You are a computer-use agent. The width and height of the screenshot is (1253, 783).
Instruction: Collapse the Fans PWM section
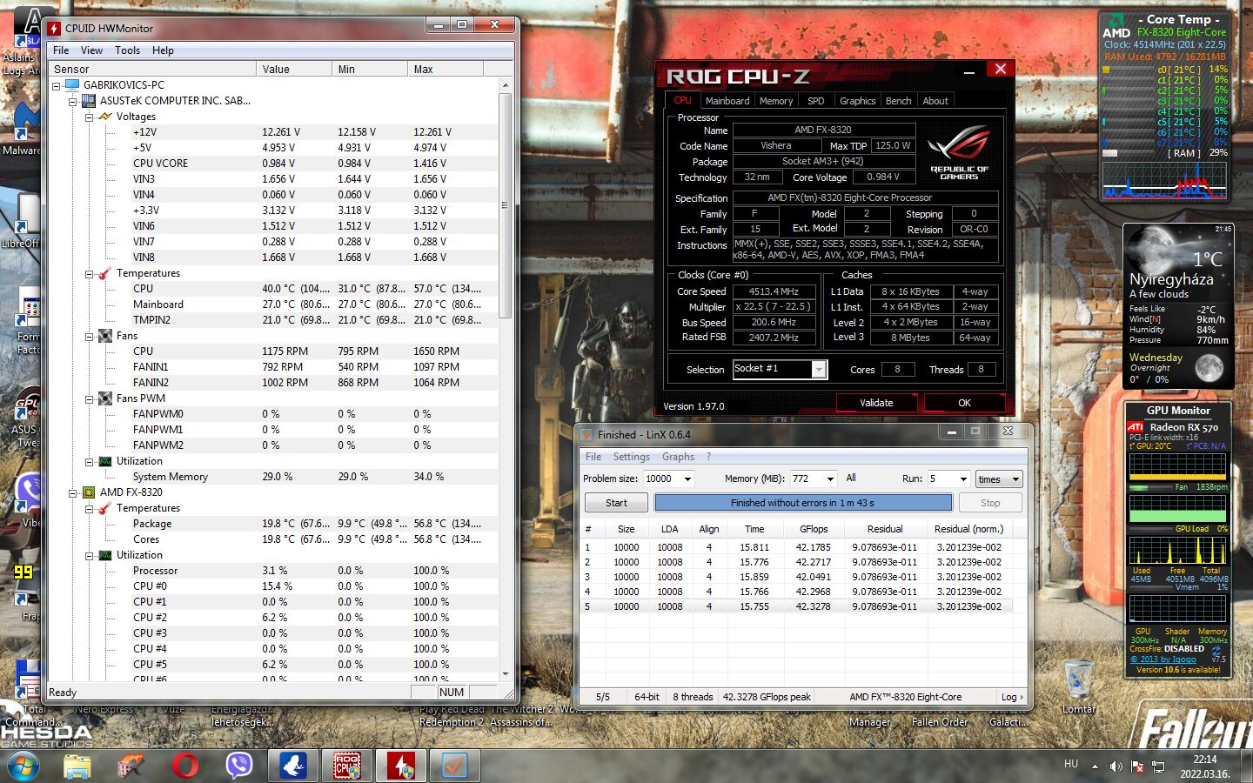click(x=89, y=398)
